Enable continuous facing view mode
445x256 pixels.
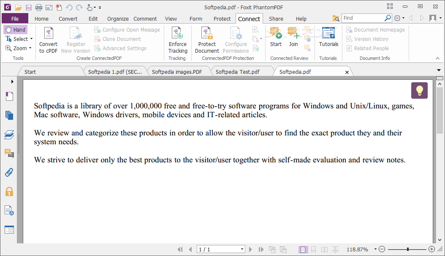coord(335,250)
